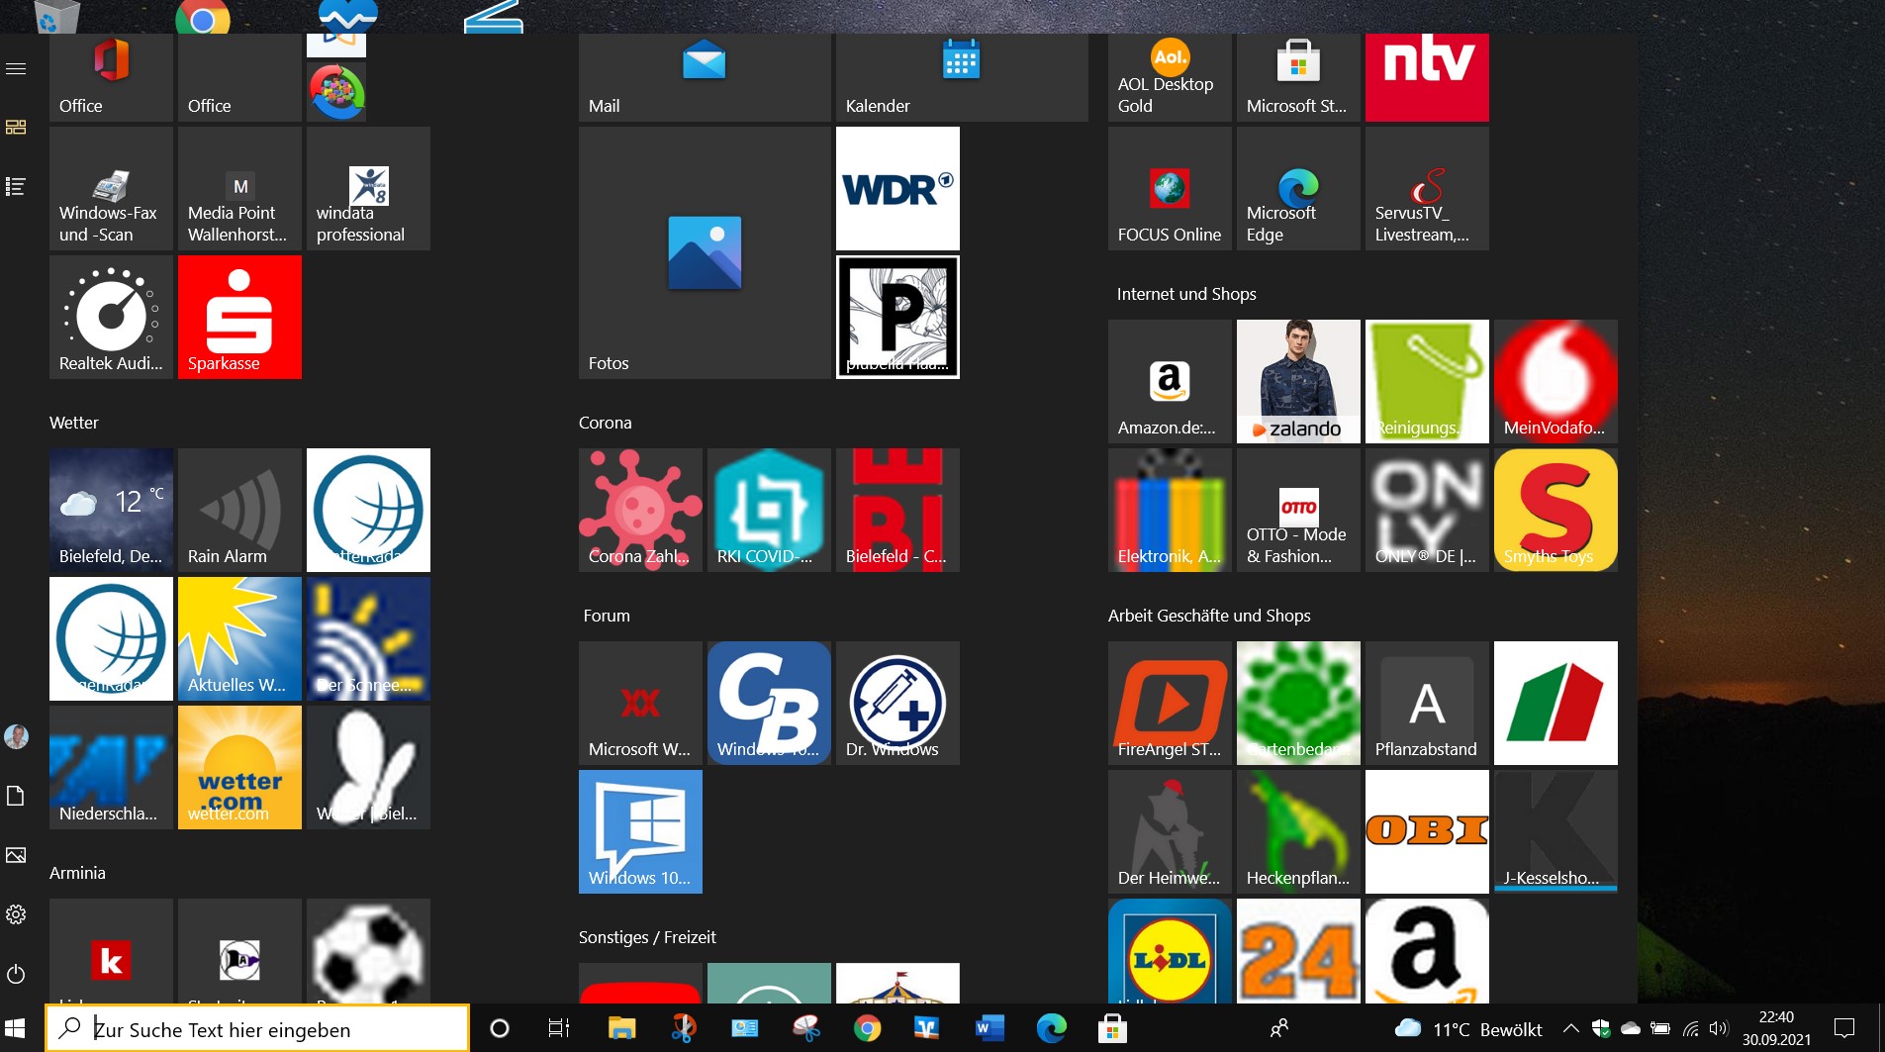This screenshot has height=1052, width=1885.
Task: Open the ntv news tile
Action: [1427, 77]
